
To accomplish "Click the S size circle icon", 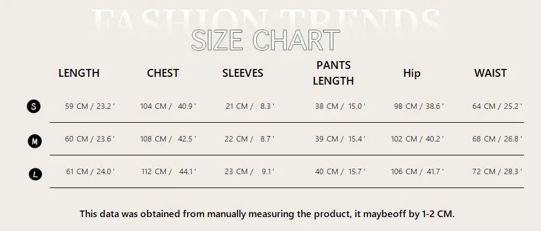I will [x=33, y=106].
